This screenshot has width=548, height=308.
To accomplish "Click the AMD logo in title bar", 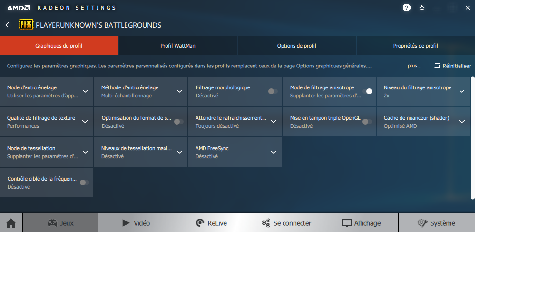I will click(19, 8).
